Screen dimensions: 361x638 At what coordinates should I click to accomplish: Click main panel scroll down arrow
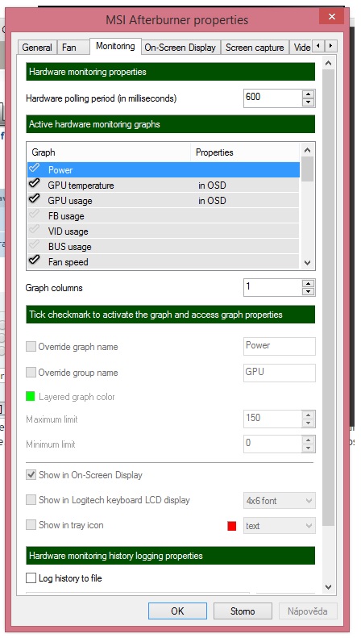(329, 587)
